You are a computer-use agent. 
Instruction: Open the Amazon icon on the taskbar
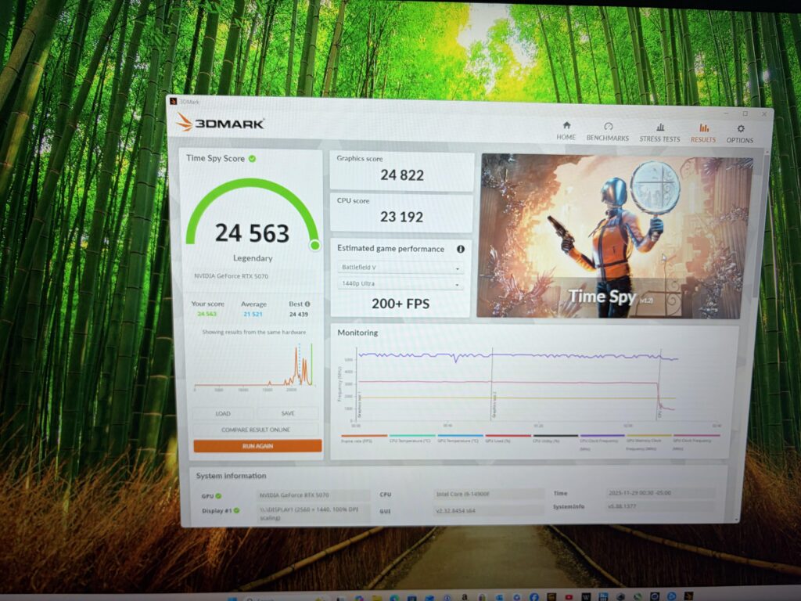(x=465, y=596)
